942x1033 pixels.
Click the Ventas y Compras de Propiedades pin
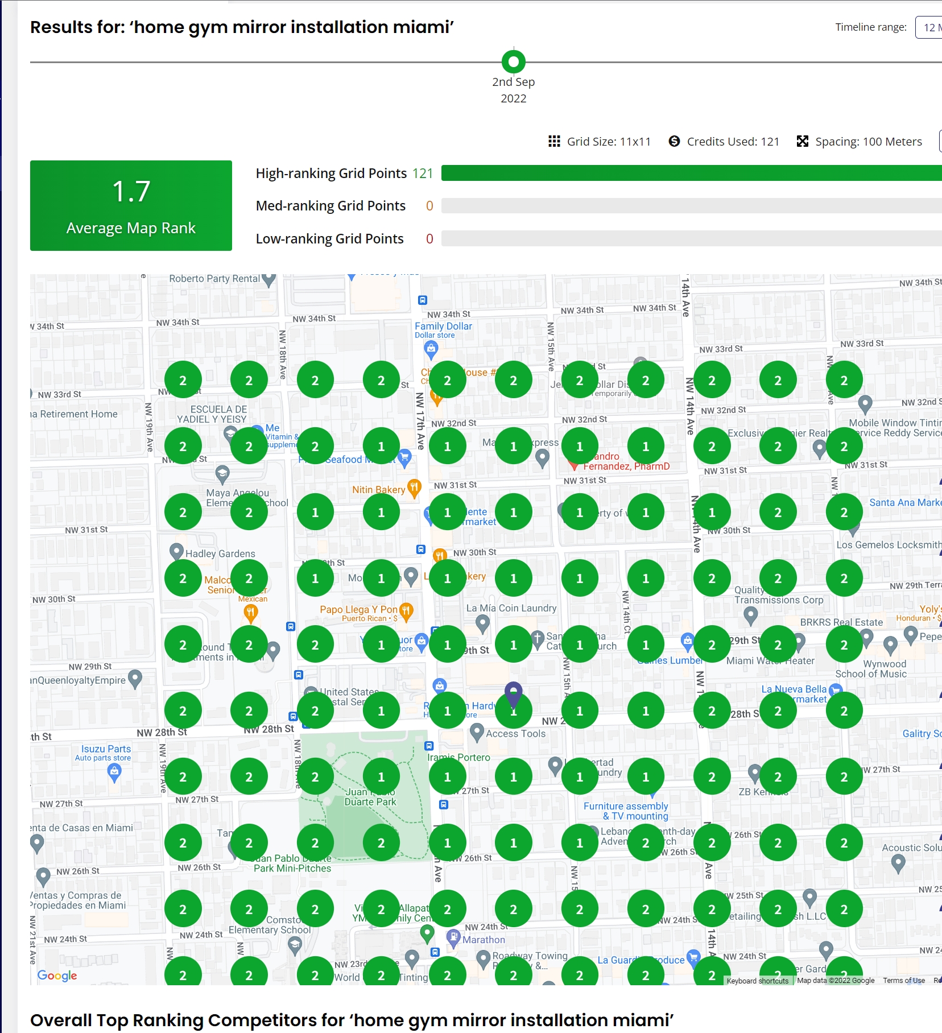click(43, 876)
